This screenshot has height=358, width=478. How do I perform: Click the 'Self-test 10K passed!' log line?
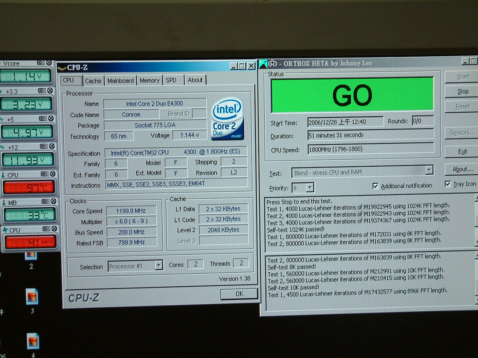[294, 288]
